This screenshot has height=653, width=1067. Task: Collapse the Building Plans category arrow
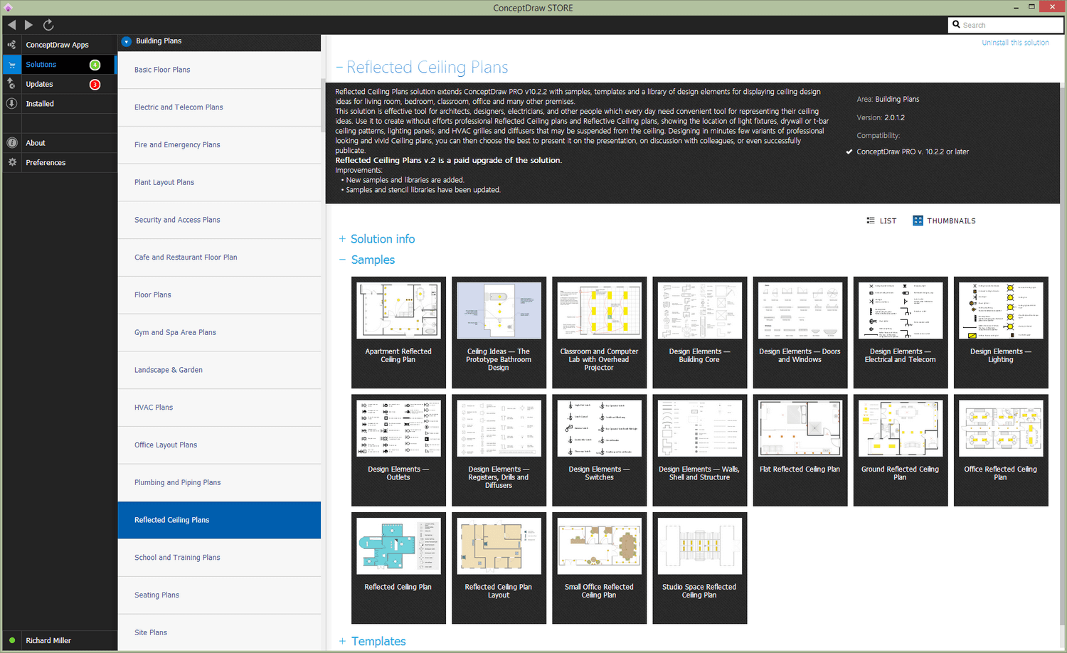click(127, 41)
